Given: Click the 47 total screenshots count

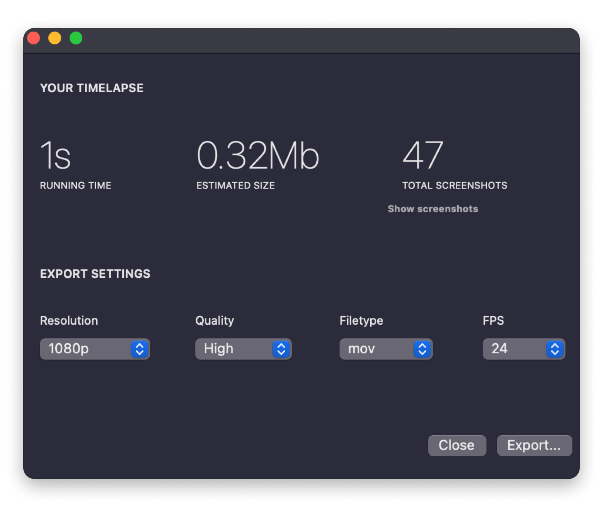Looking at the screenshot, I should pos(423,155).
